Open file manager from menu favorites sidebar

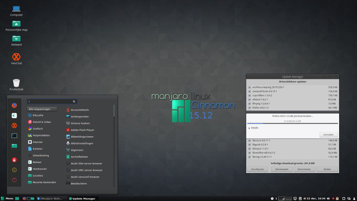click(14, 146)
